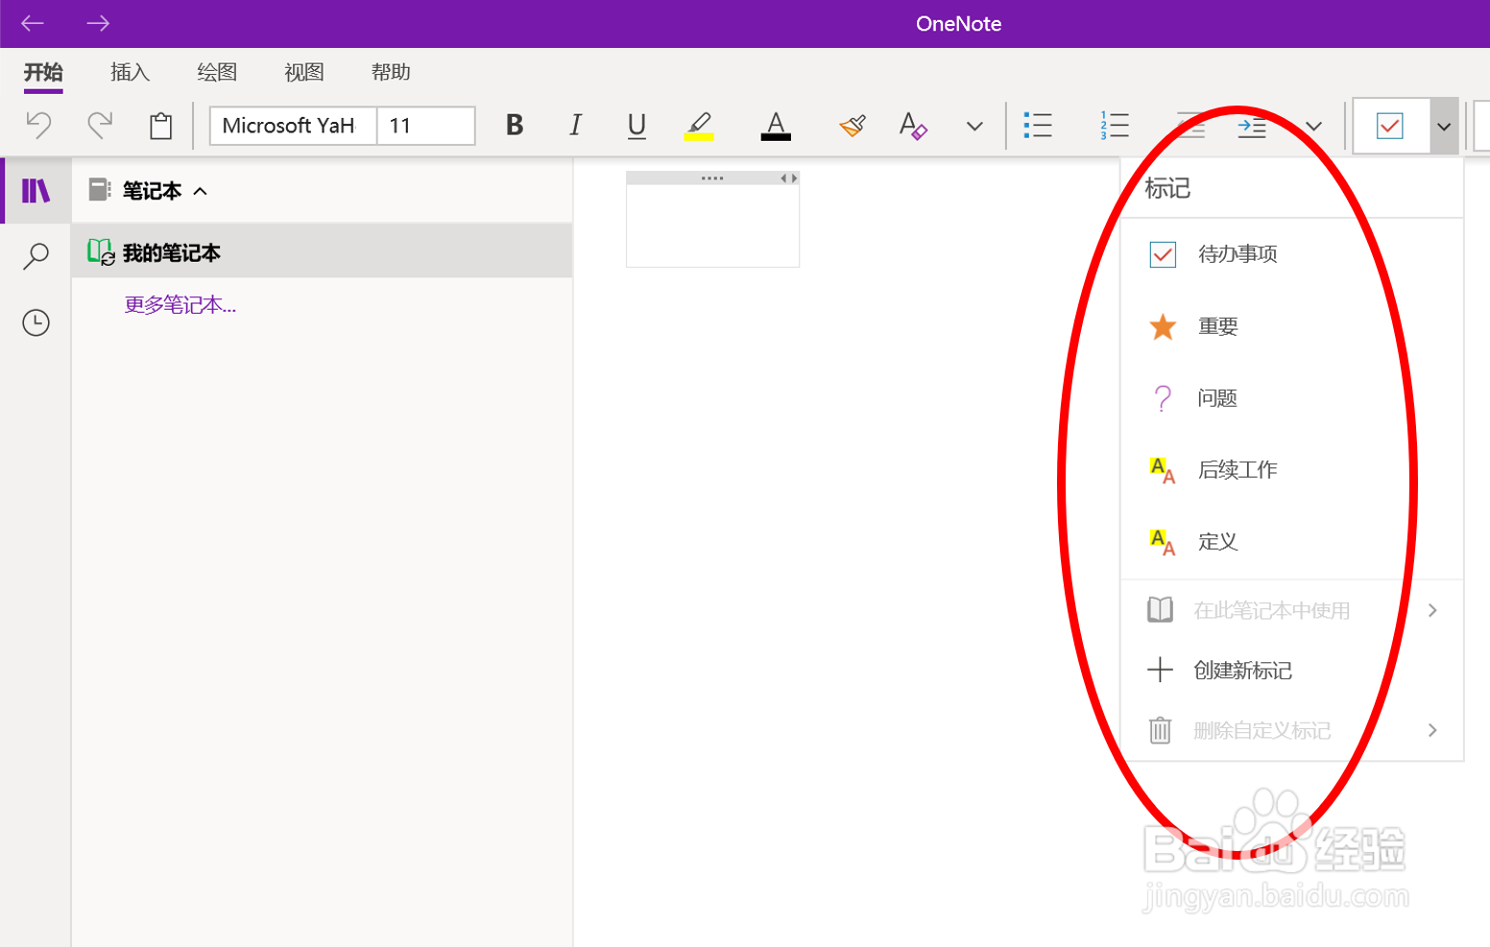Toggle bold formatting
The height and width of the screenshot is (947, 1490).
click(515, 125)
